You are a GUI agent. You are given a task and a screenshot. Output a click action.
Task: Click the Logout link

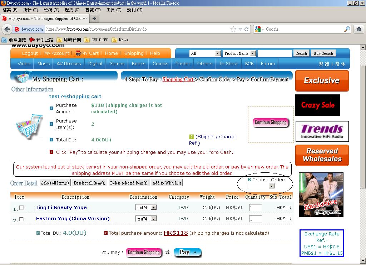pos(30,53)
